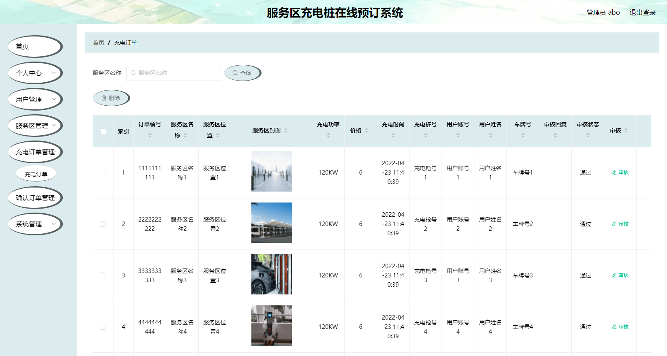Click the 车牌号1 cell
Viewport: 667px width, 356px height.
point(523,173)
